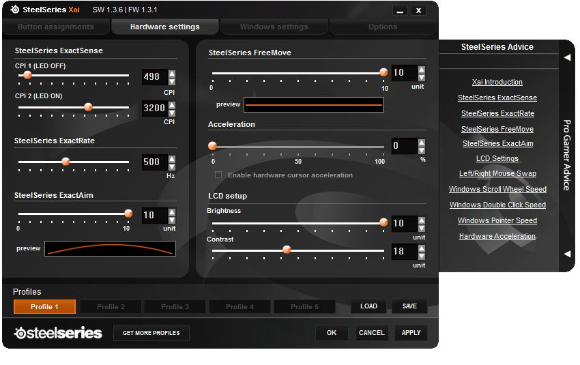Decrease Acceleration percent with down arrow

pos(422,150)
